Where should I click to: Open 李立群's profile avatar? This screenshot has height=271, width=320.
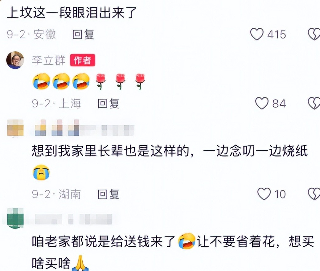(15, 60)
